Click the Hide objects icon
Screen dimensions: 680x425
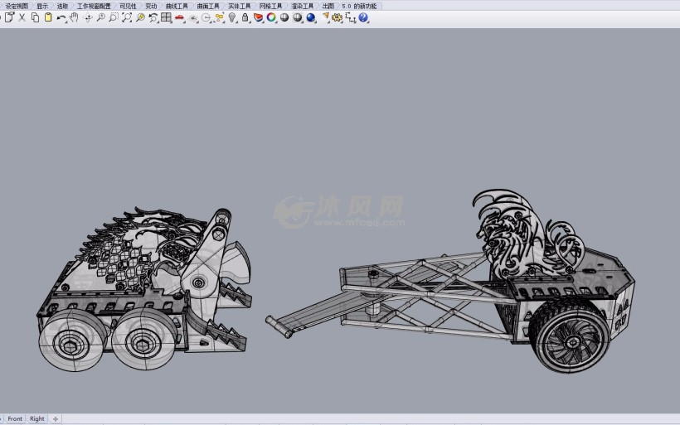click(x=193, y=18)
